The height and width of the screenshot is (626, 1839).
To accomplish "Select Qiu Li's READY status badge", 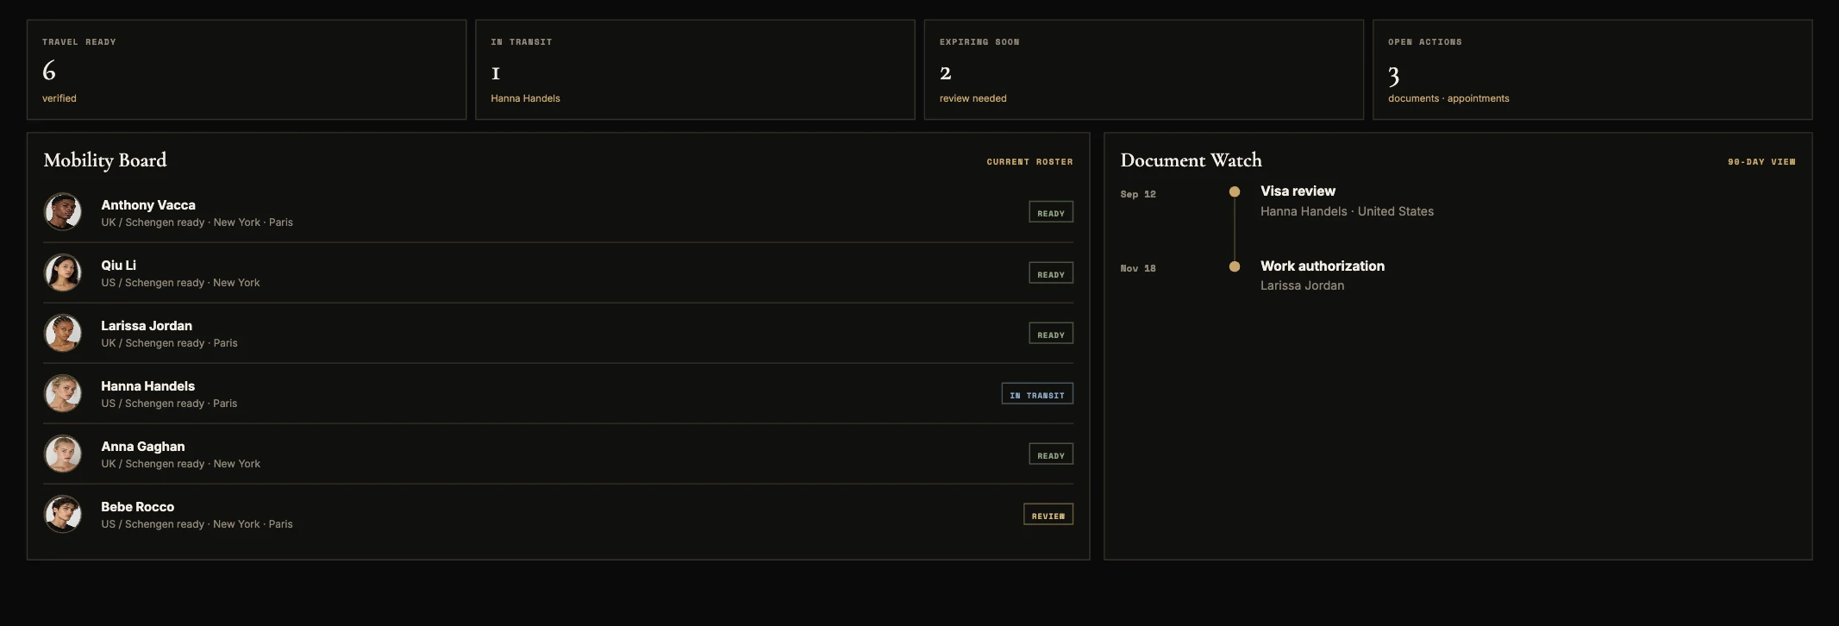I will click(1051, 273).
